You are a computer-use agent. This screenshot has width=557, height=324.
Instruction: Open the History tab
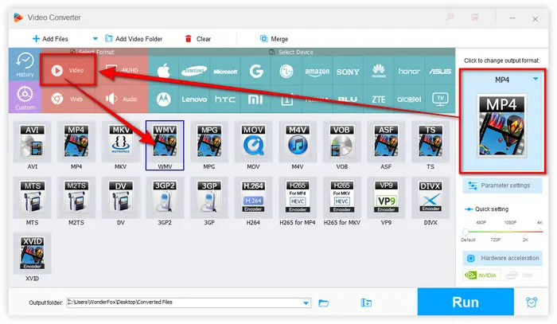pyautogui.click(x=25, y=64)
